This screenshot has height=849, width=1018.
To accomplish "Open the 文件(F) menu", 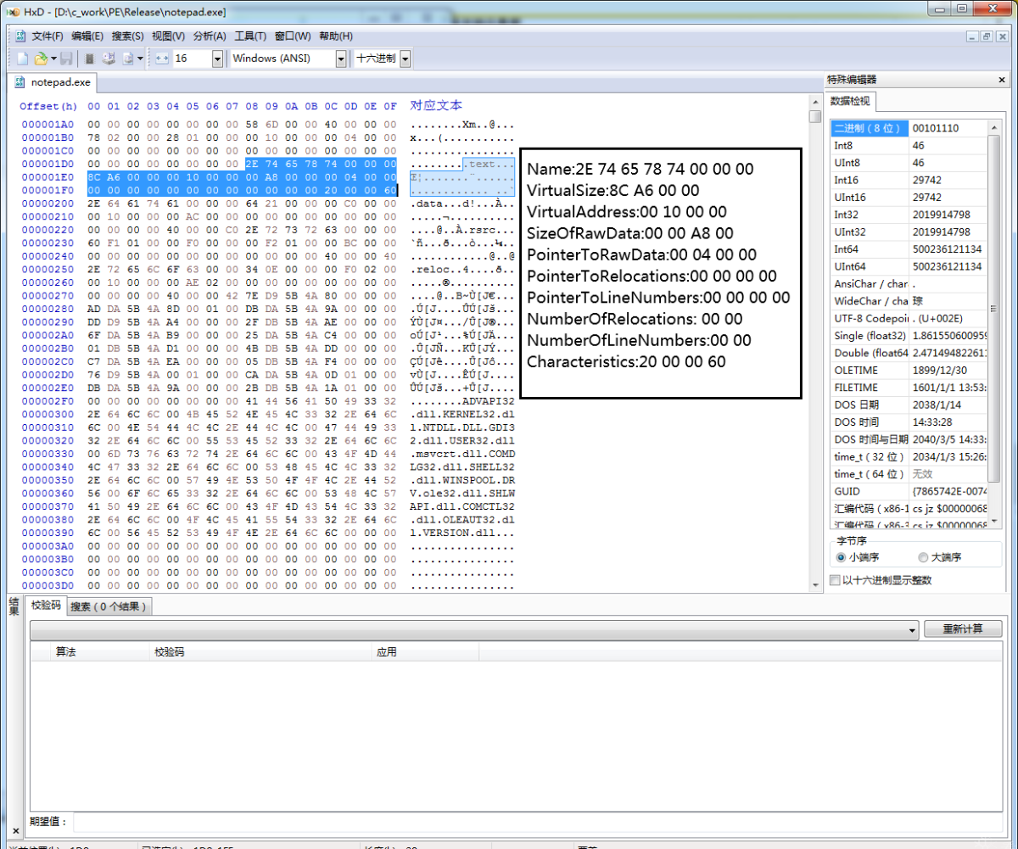I will 48,36.
